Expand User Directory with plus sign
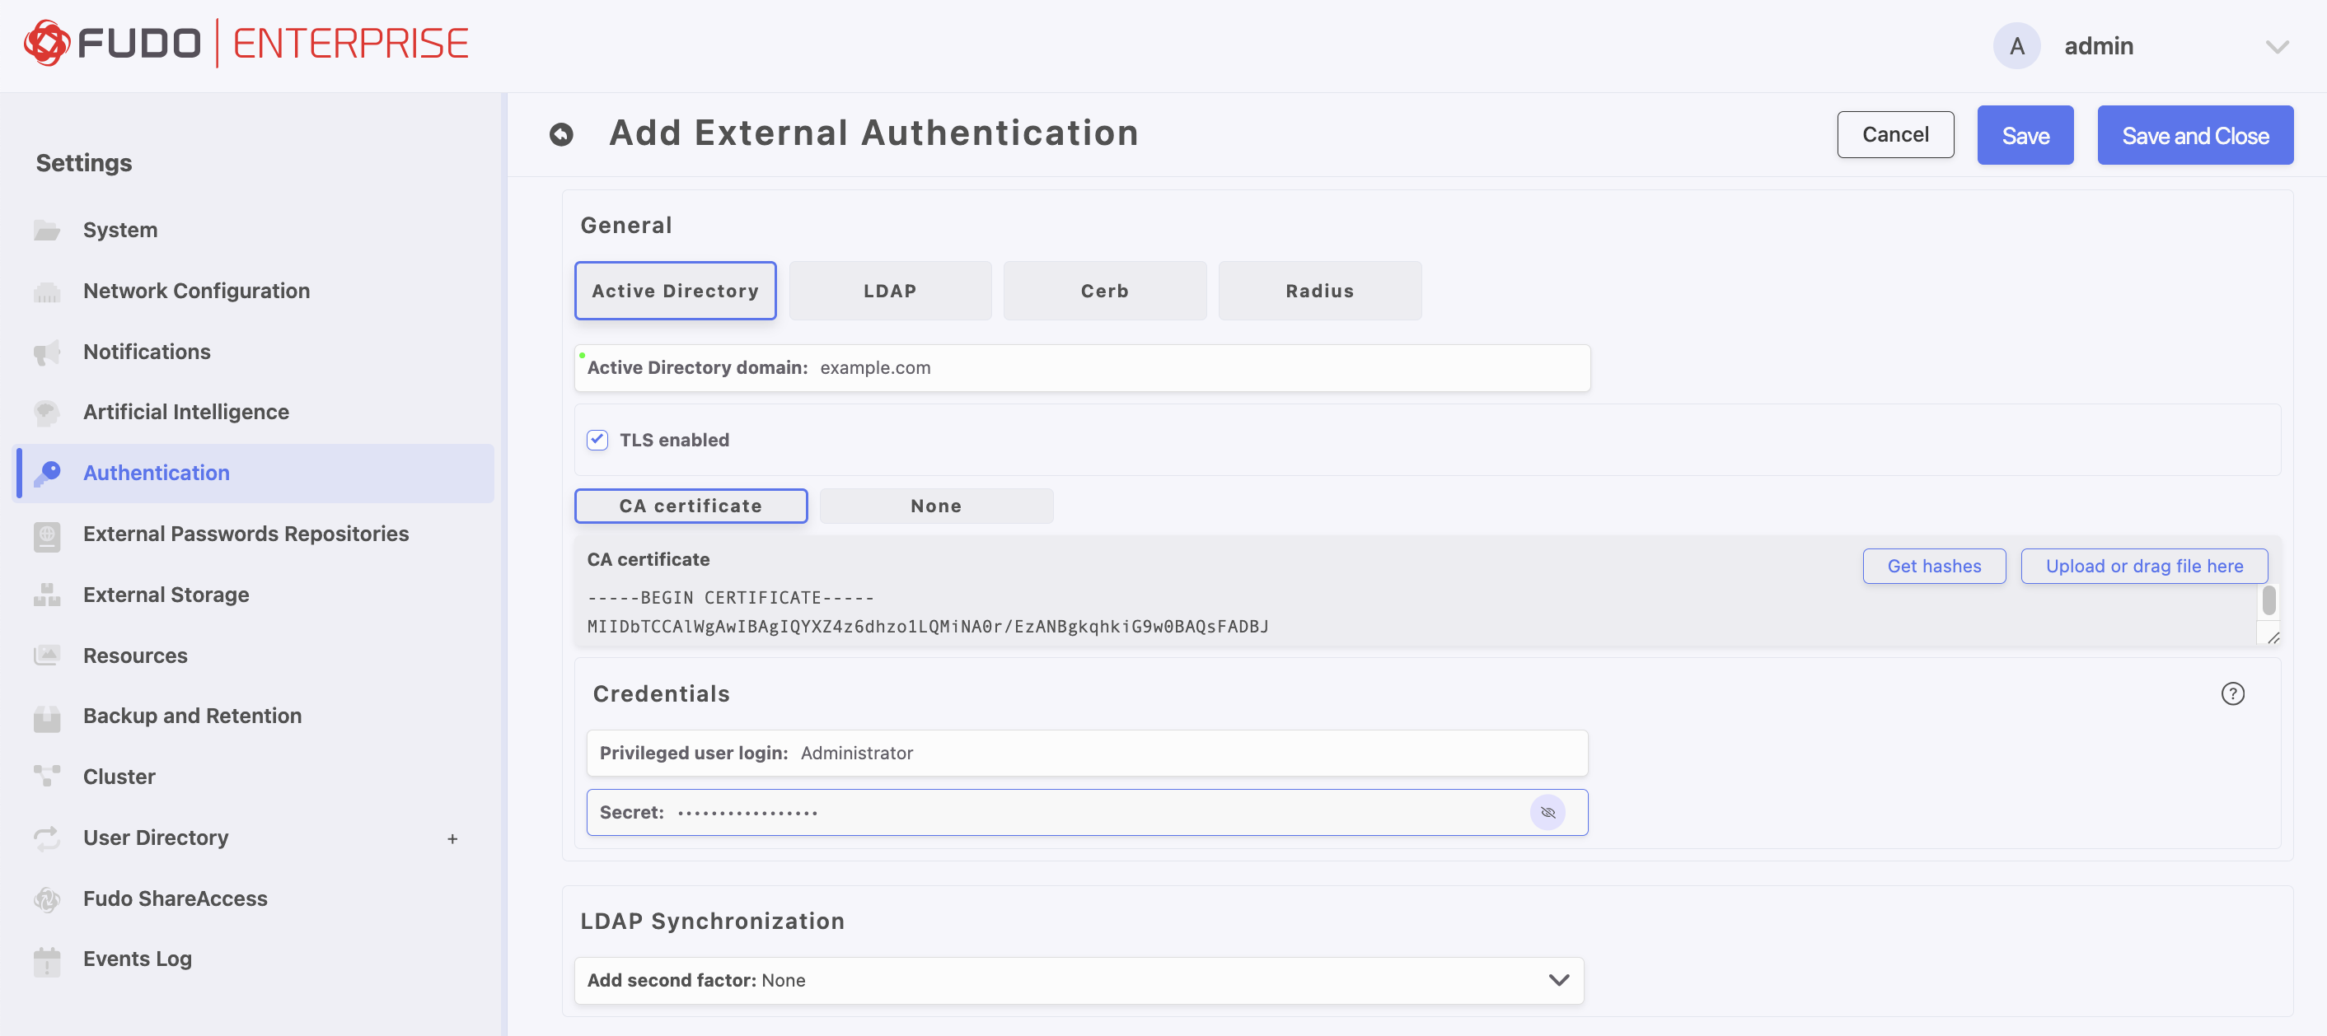Image resolution: width=2327 pixels, height=1036 pixels. coord(452,838)
